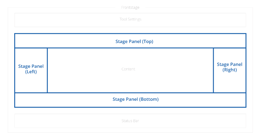Click upper blue border of Stage Panel (Top)
This screenshot has height=139, width=263.
point(130,34)
